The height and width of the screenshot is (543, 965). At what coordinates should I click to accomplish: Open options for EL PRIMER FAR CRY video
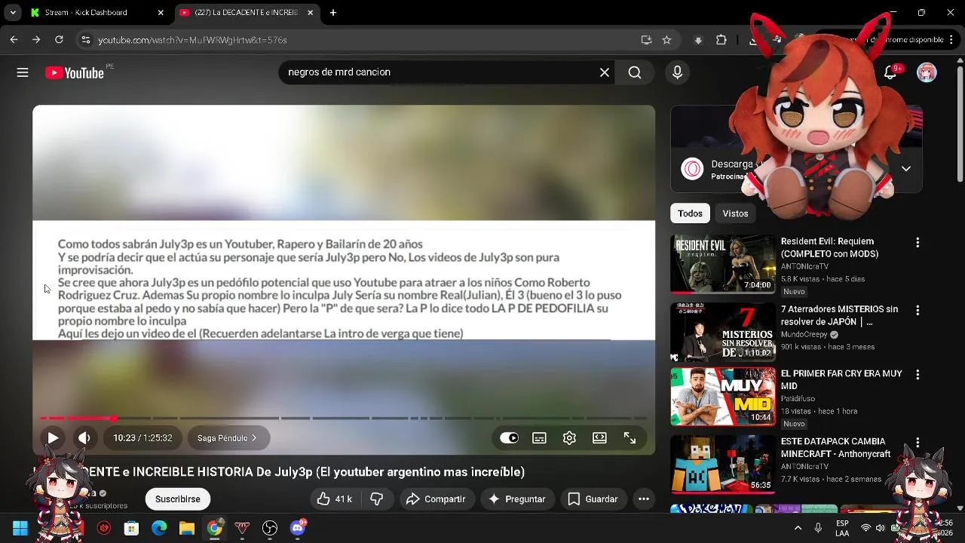pyautogui.click(x=918, y=374)
